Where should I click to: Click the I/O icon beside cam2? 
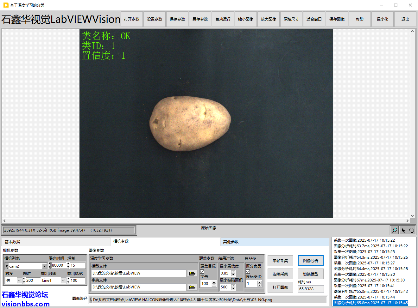(x=7, y=266)
